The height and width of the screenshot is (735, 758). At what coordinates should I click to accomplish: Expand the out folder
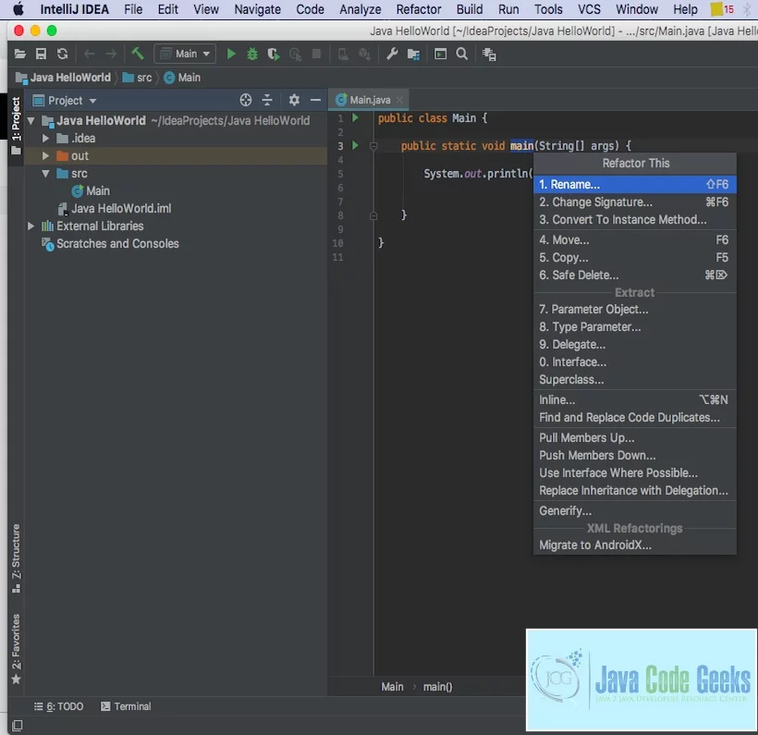[45, 155]
